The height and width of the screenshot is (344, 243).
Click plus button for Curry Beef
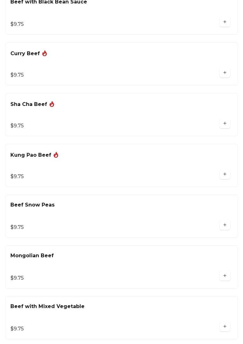[225, 73]
